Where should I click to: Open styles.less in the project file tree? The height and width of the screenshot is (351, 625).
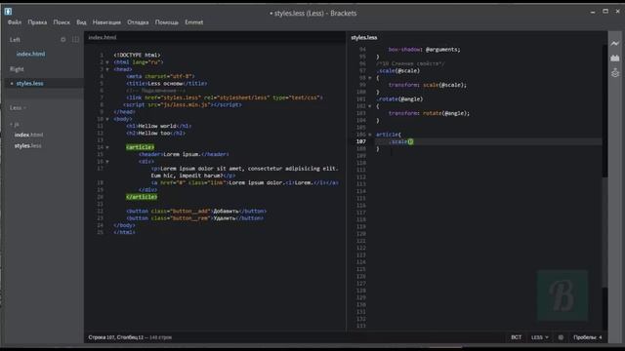point(28,146)
